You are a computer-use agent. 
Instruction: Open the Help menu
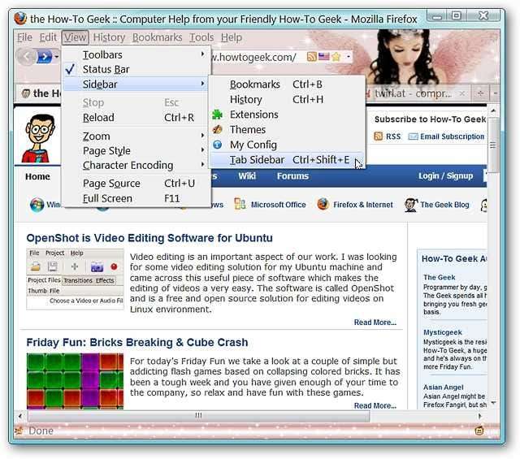232,37
